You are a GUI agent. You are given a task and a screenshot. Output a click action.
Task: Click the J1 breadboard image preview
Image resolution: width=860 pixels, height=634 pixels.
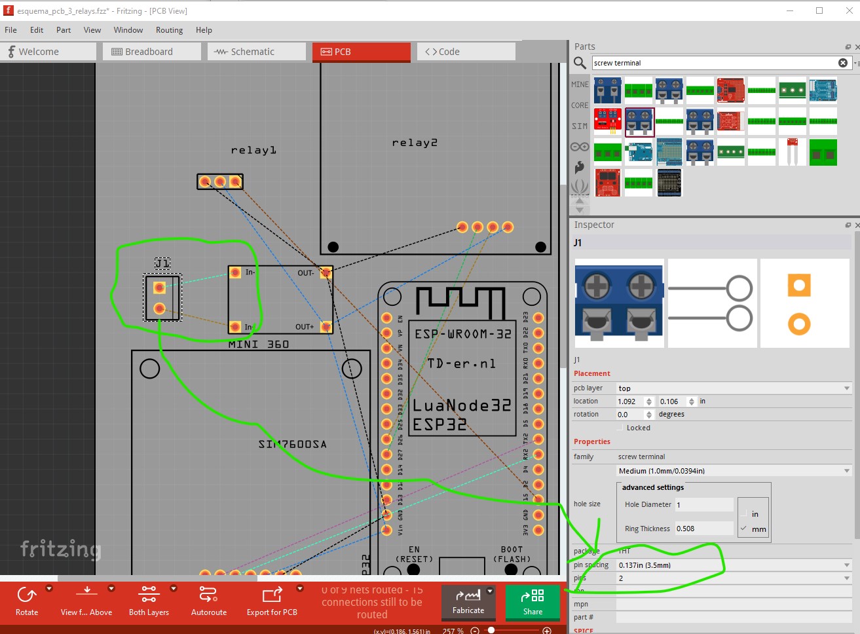pyautogui.click(x=619, y=303)
